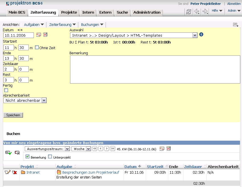Open calendar picker next to Datum field

[38, 35]
